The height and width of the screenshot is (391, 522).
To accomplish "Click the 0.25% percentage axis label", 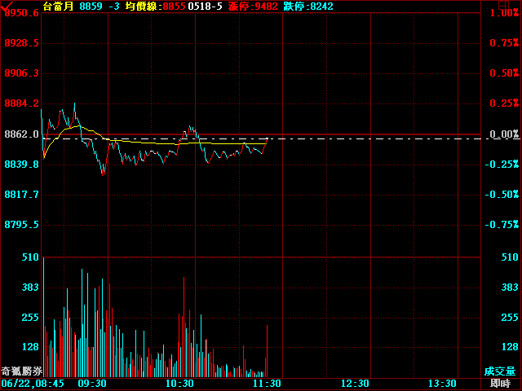I will 504,103.
